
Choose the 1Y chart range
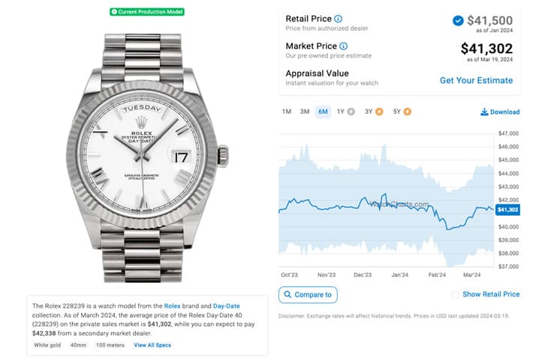pyautogui.click(x=341, y=112)
